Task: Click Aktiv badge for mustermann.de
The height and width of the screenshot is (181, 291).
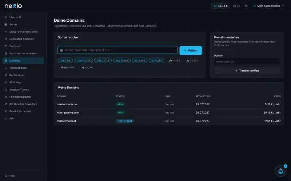Action: click(x=120, y=104)
